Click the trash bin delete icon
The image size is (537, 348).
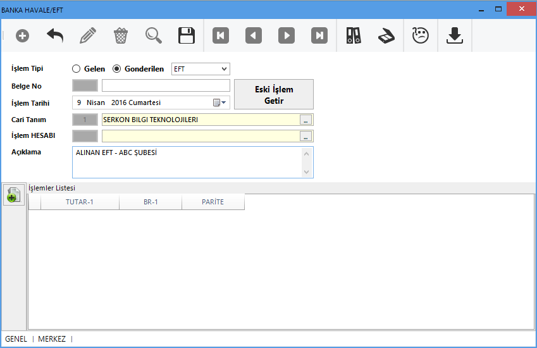click(120, 36)
